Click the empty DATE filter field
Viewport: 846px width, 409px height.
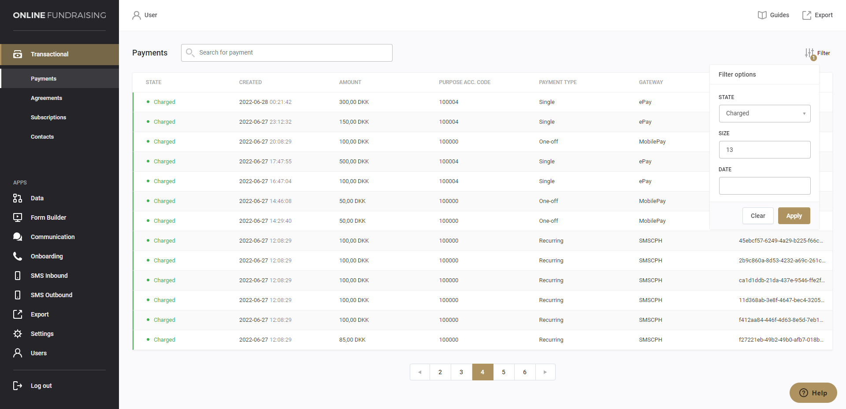pos(765,186)
